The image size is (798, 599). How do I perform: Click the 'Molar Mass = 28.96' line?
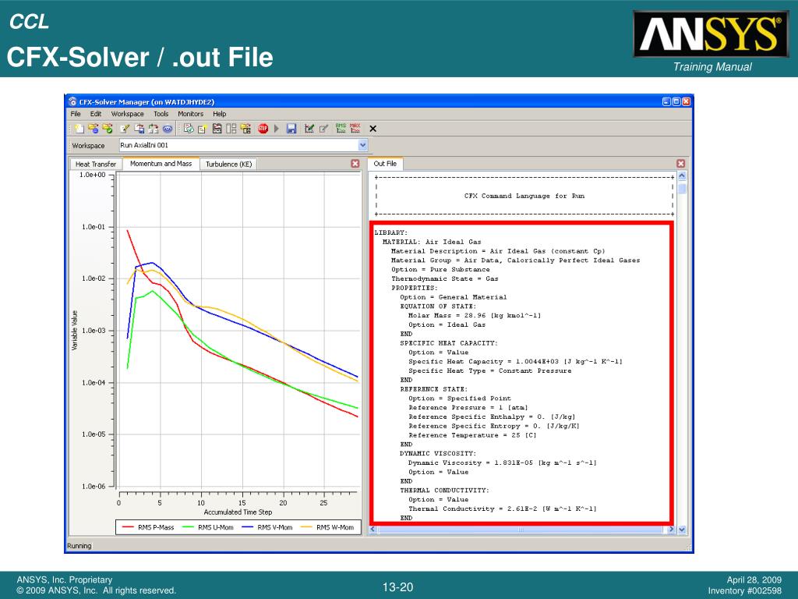[475, 315]
